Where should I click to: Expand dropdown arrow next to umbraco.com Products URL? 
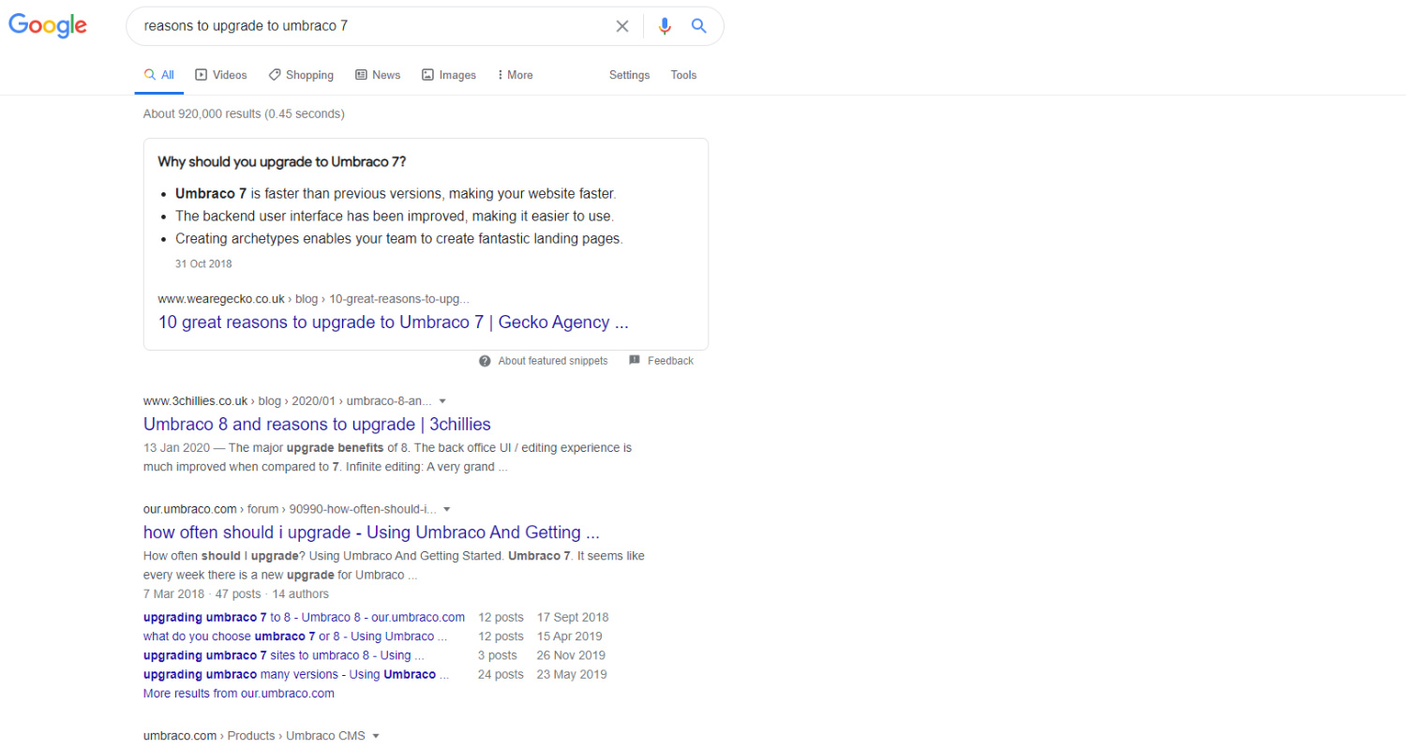coord(376,736)
